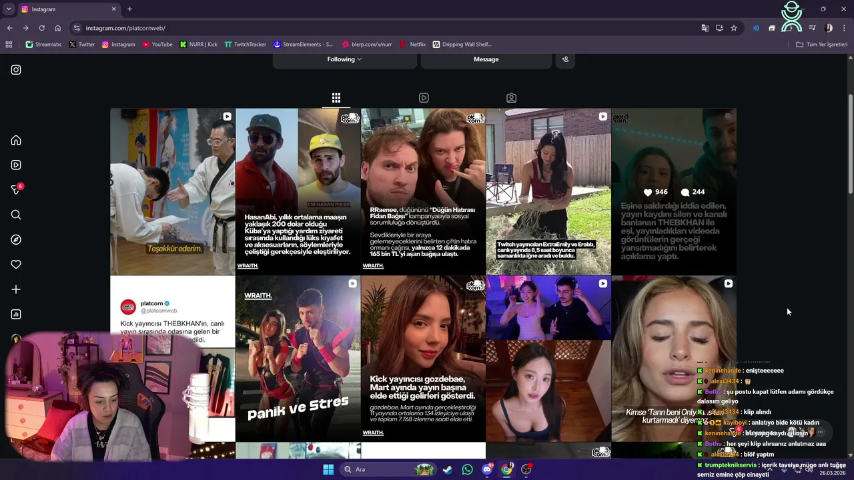Click the add-person suggestions button

click(565, 59)
